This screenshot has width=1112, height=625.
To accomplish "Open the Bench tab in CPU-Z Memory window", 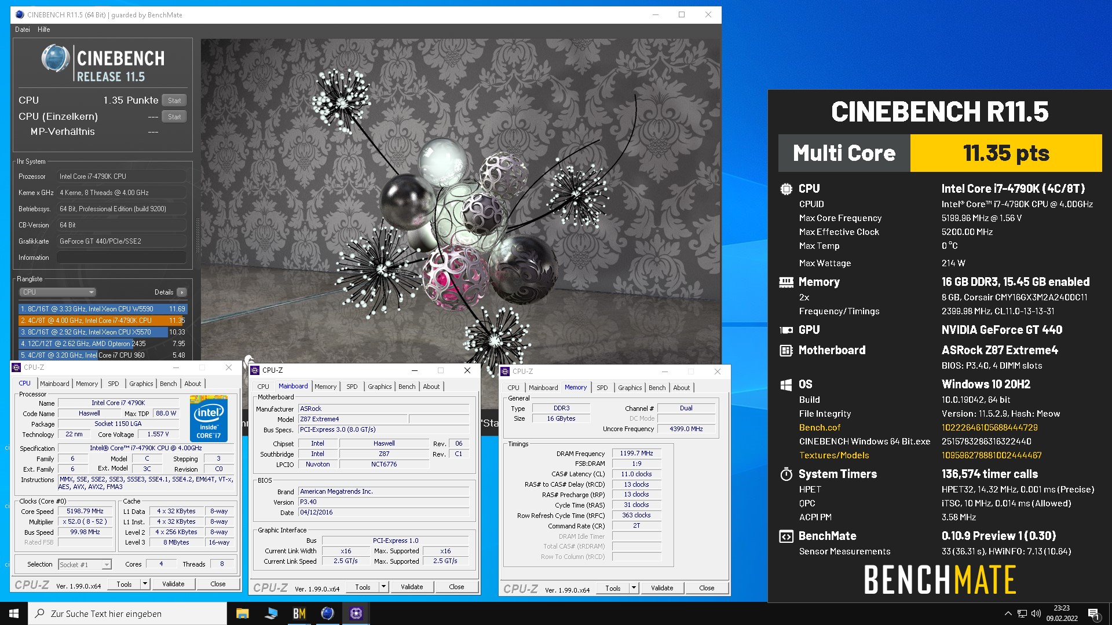I will tap(657, 388).
